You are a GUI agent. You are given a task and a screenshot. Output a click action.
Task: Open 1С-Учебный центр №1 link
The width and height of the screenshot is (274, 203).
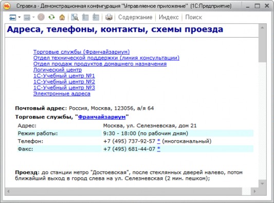point(64,76)
